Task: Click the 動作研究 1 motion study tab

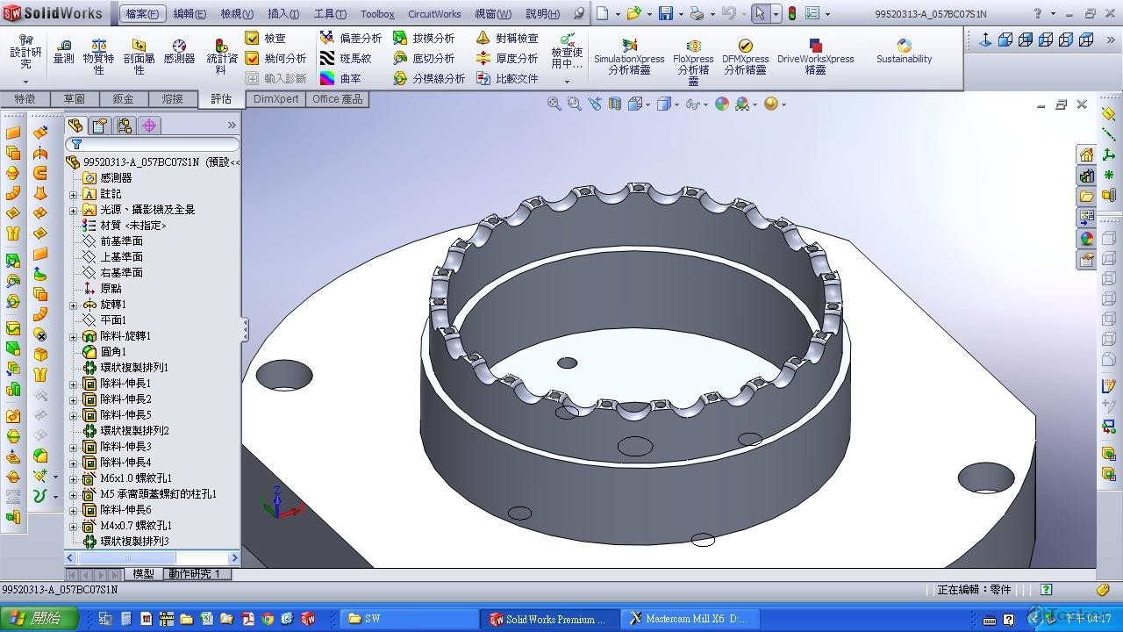Action: 194,574
